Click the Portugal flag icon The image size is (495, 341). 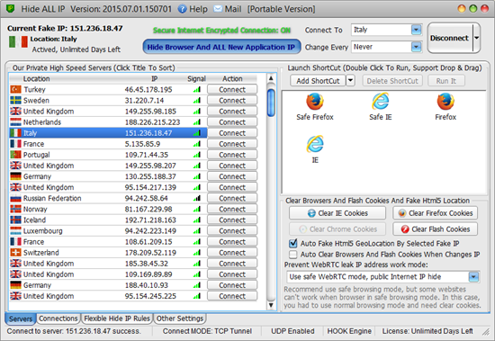point(15,155)
